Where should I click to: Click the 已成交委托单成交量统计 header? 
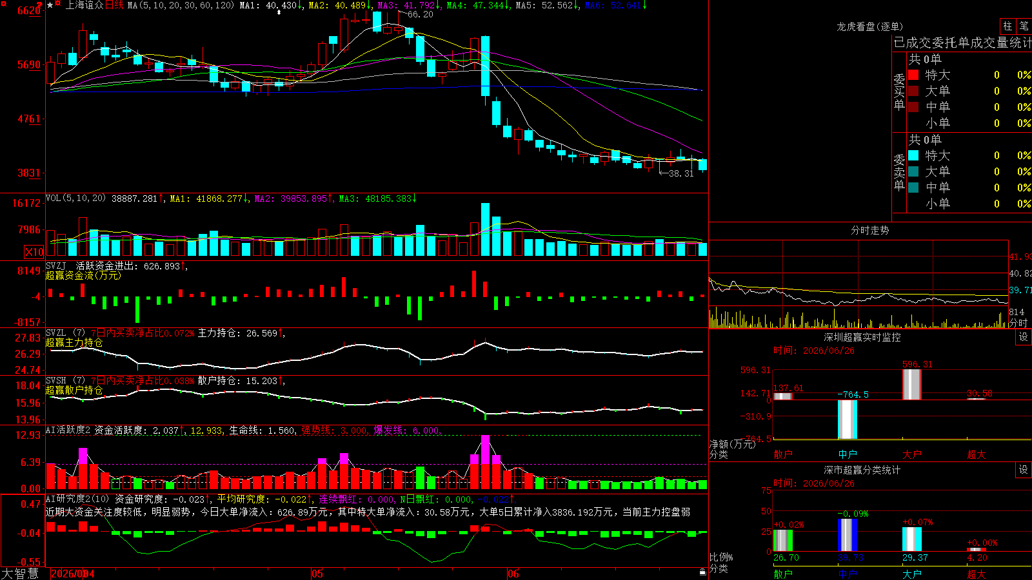tap(962, 43)
